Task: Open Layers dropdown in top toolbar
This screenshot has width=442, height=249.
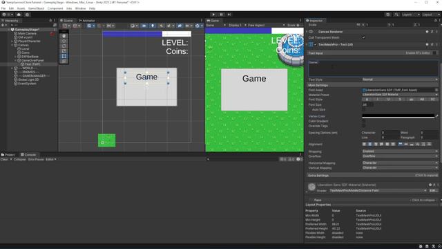Action: pyautogui.click(x=410, y=15)
